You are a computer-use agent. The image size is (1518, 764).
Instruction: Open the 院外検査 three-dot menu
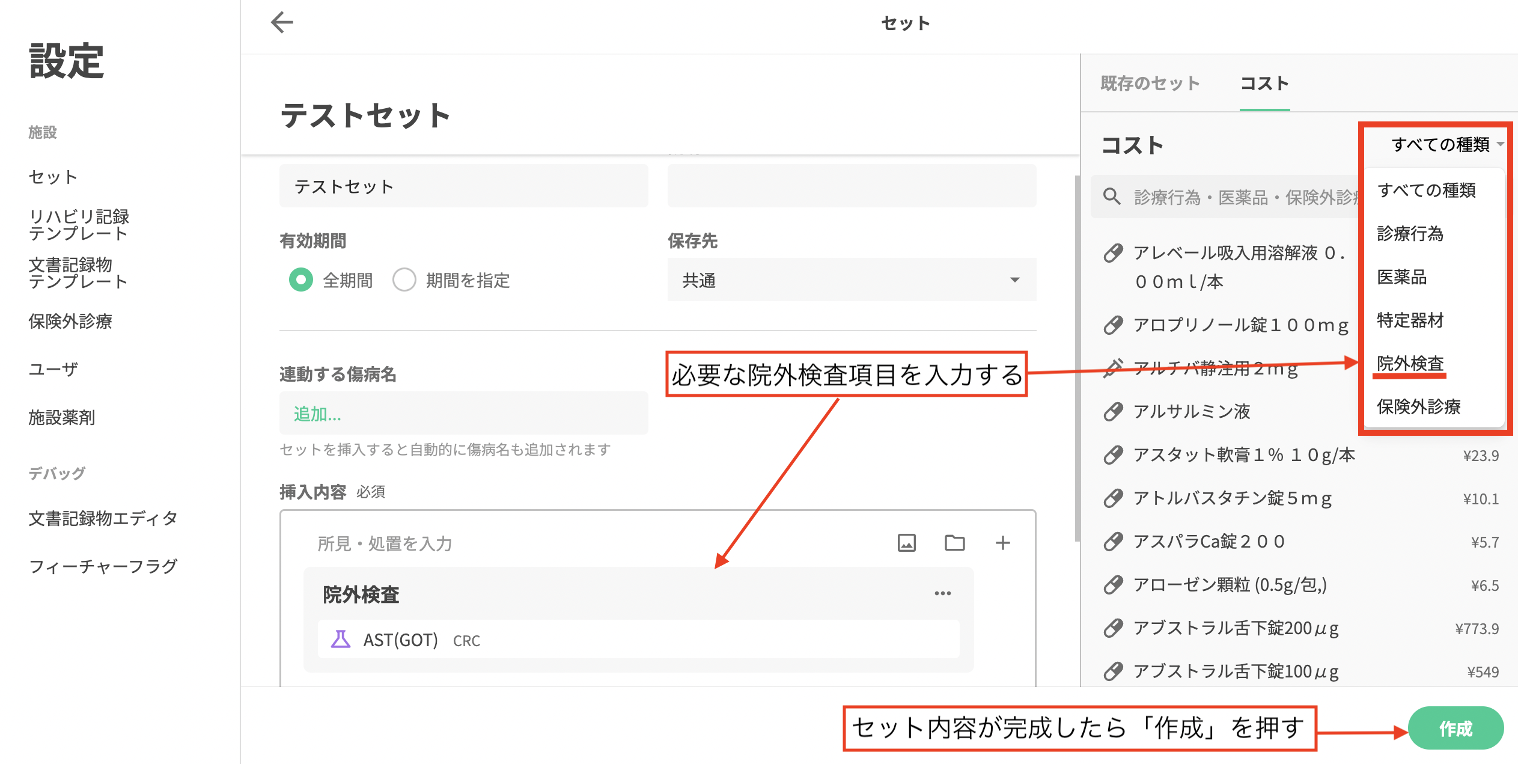click(942, 593)
